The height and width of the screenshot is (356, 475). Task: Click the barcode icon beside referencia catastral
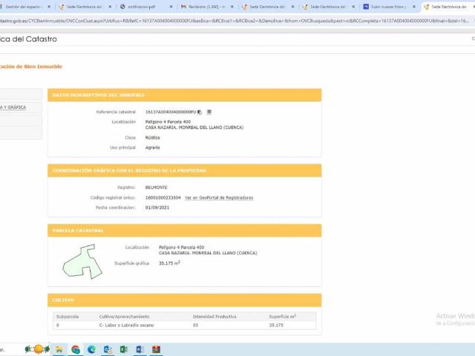209,112
